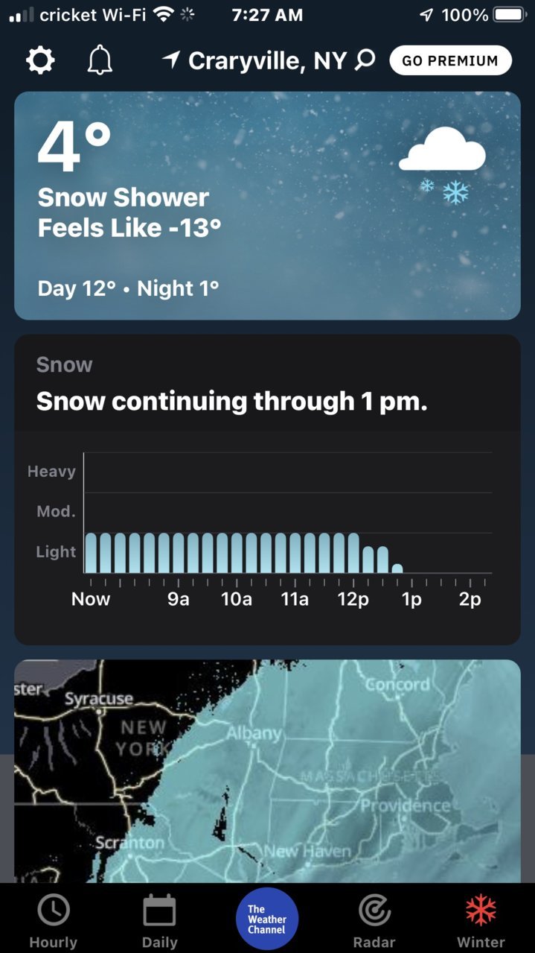
Task: Select Craryville, NY location title
Action: 268,60
